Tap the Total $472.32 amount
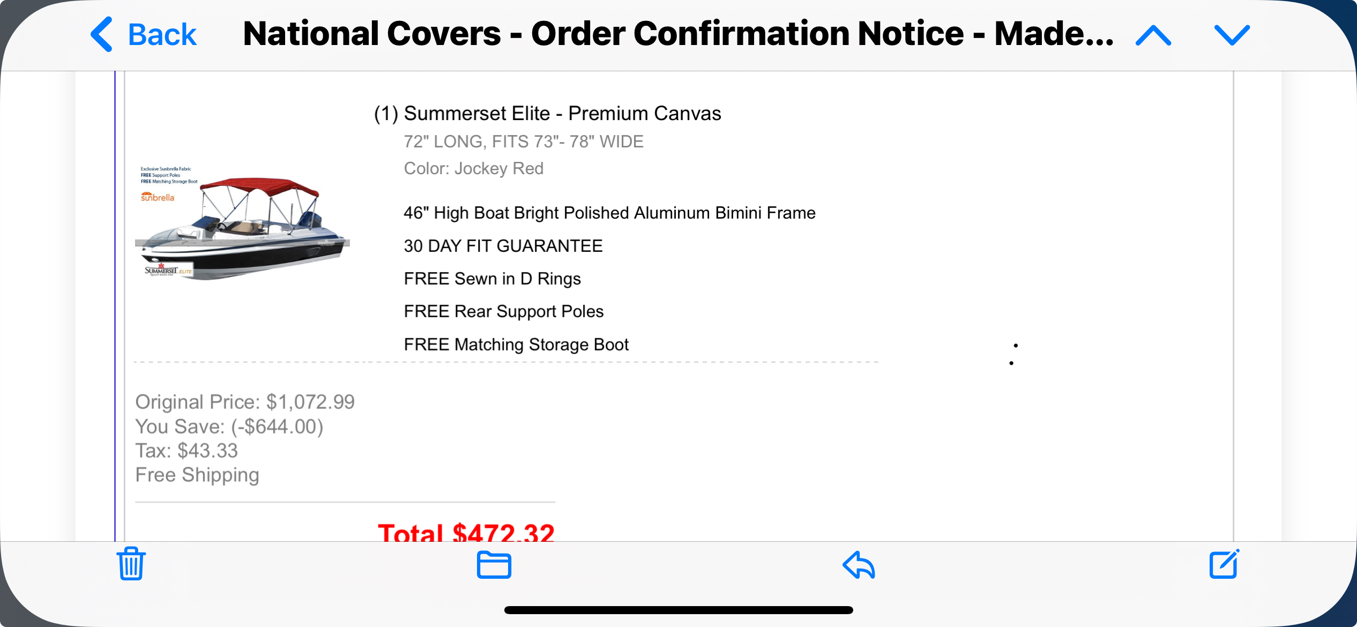1357x627 pixels. [x=466, y=532]
